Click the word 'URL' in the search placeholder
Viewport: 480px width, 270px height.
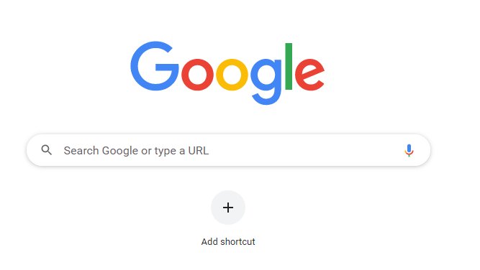(x=199, y=151)
